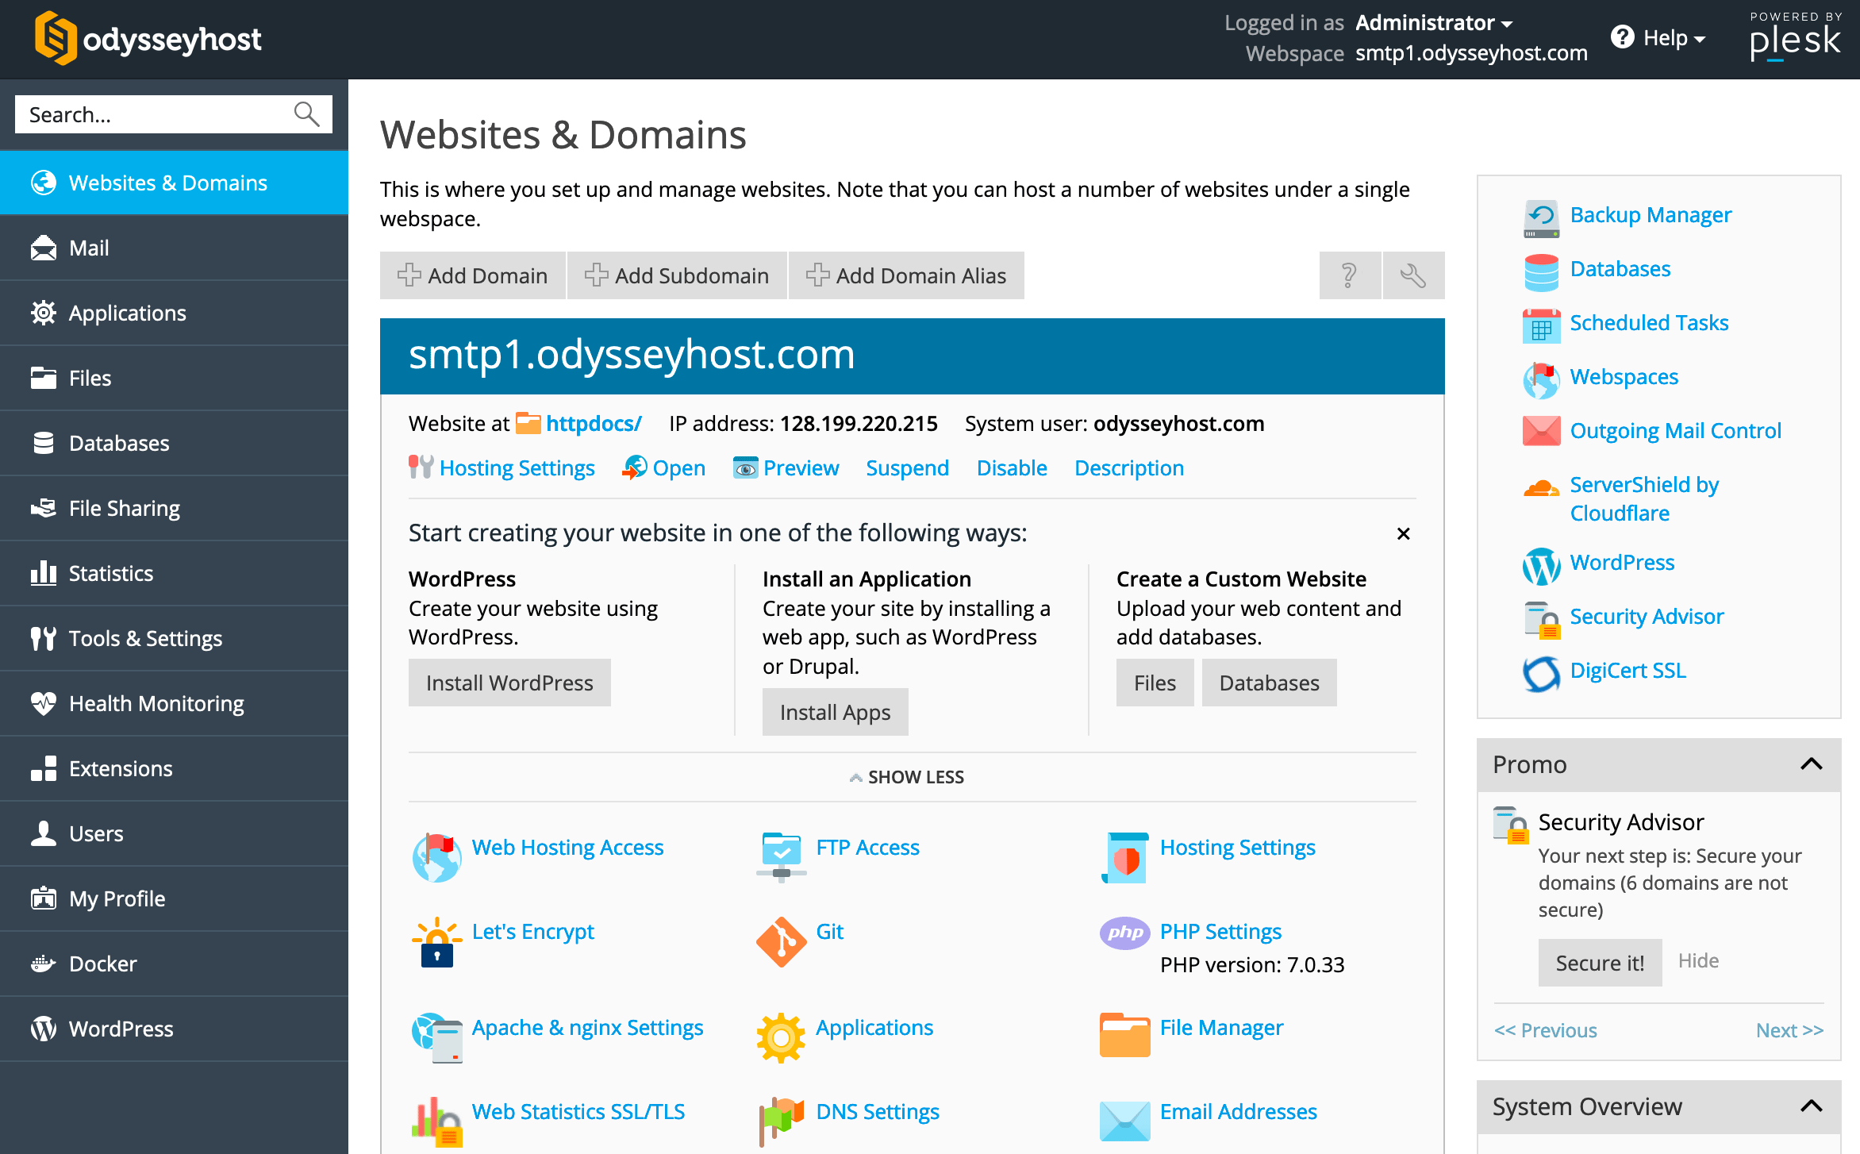Click the Applications gear icon in domain tools
1860x1154 pixels.
click(782, 1037)
